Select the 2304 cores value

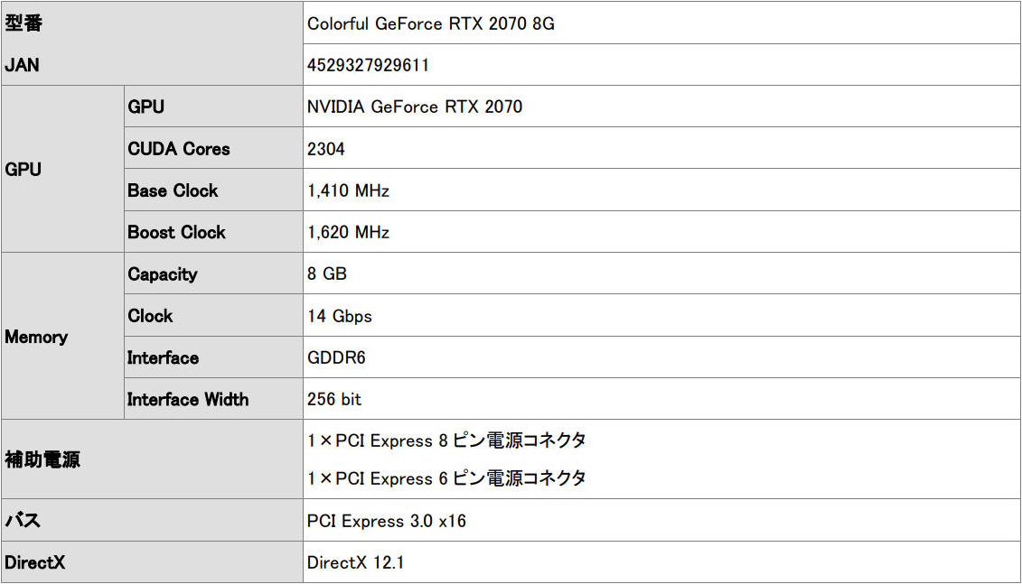point(326,149)
